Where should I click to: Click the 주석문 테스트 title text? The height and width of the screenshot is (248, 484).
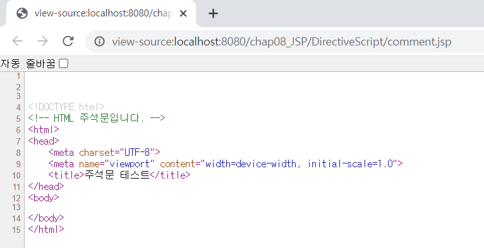(117, 175)
